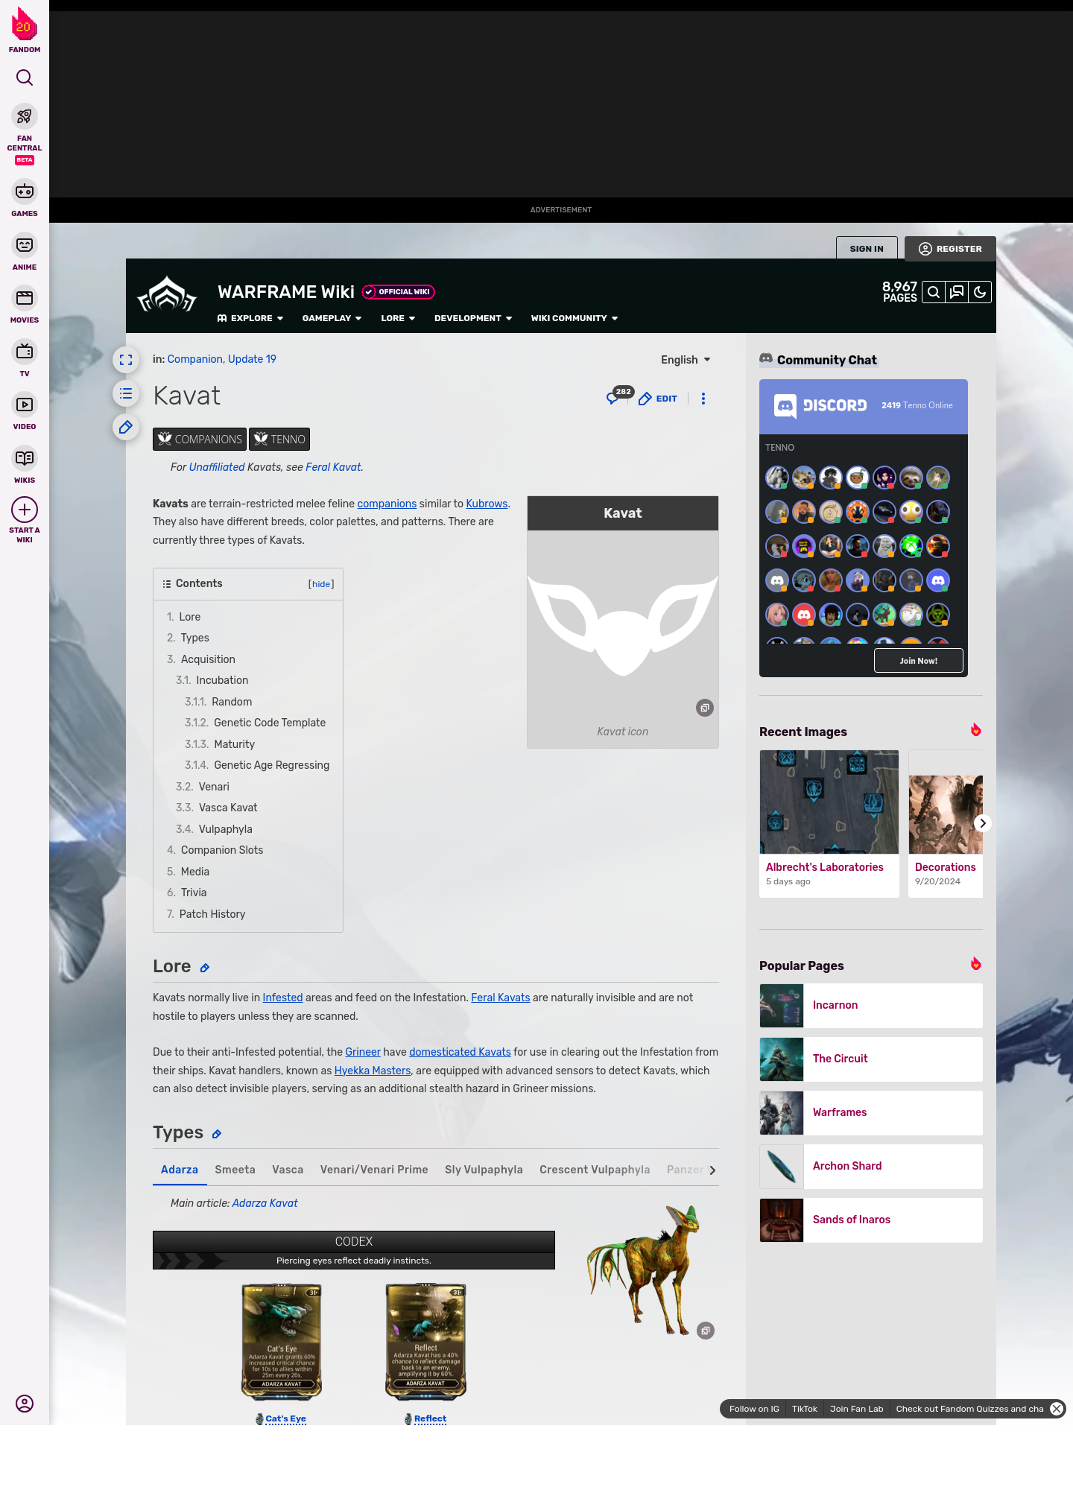Image resolution: width=1073 pixels, height=1490 pixels.
Task: Switch to the Smeeta tab
Action: coord(235,1170)
